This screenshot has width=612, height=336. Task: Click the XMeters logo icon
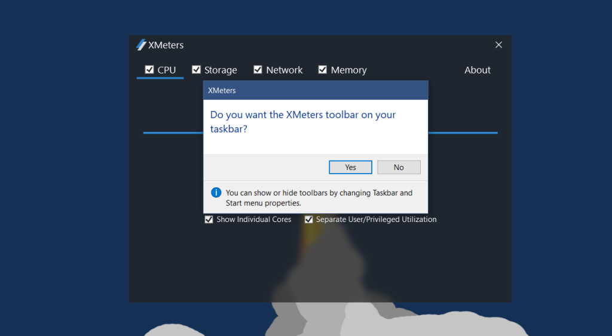pos(141,45)
